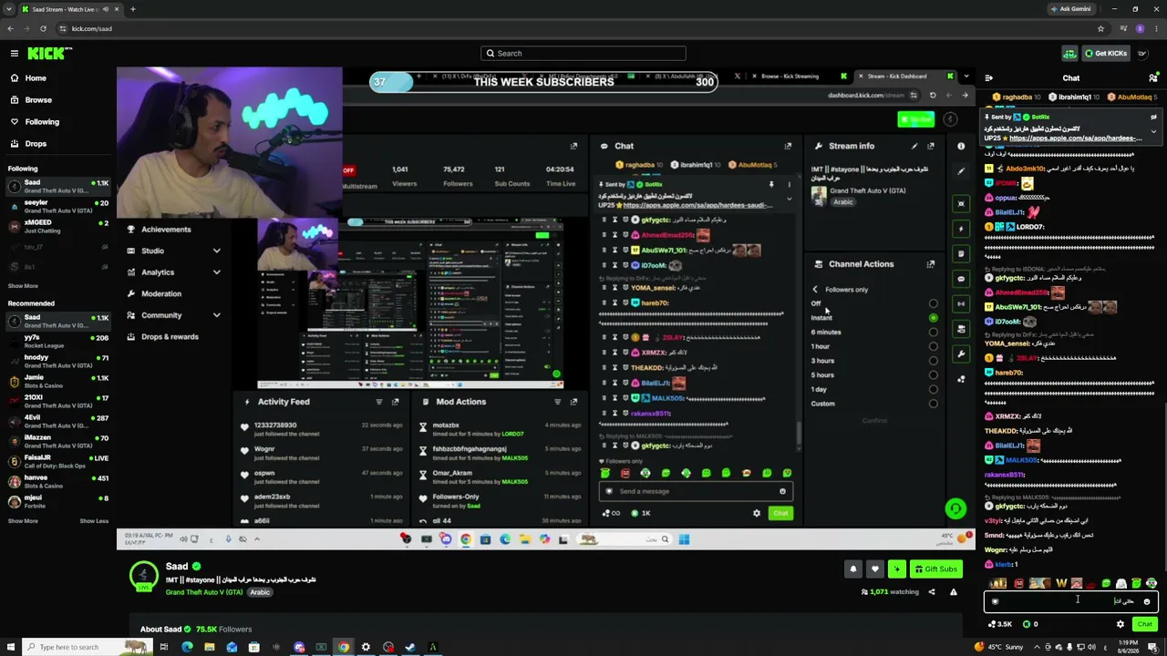Open the green support chat bubble
1167x656 pixels.
pyautogui.click(x=955, y=508)
